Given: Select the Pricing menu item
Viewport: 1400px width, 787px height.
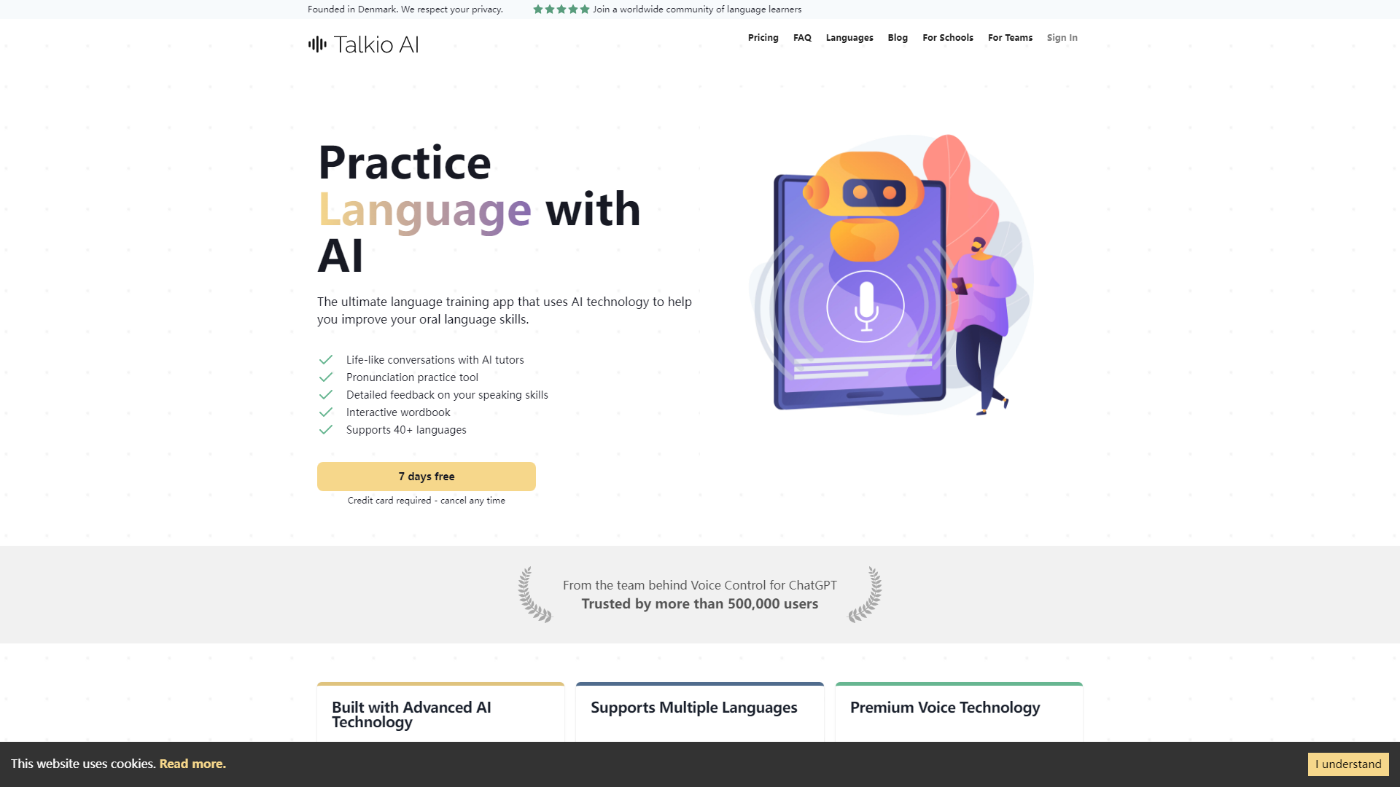Looking at the screenshot, I should [x=763, y=37].
